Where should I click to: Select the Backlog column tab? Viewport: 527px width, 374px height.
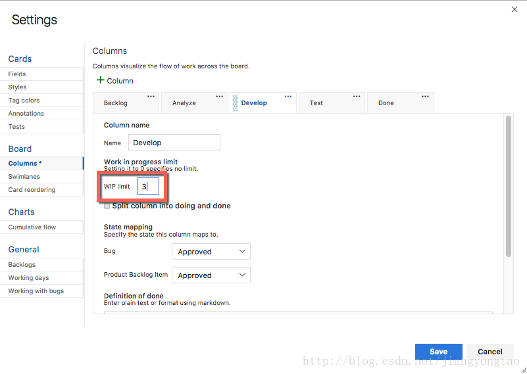[x=126, y=103]
